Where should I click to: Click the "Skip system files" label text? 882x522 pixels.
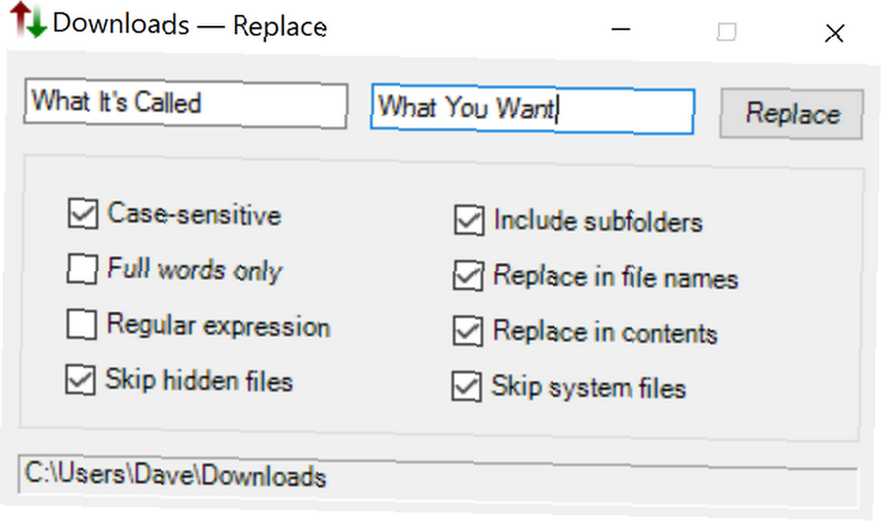[588, 388]
